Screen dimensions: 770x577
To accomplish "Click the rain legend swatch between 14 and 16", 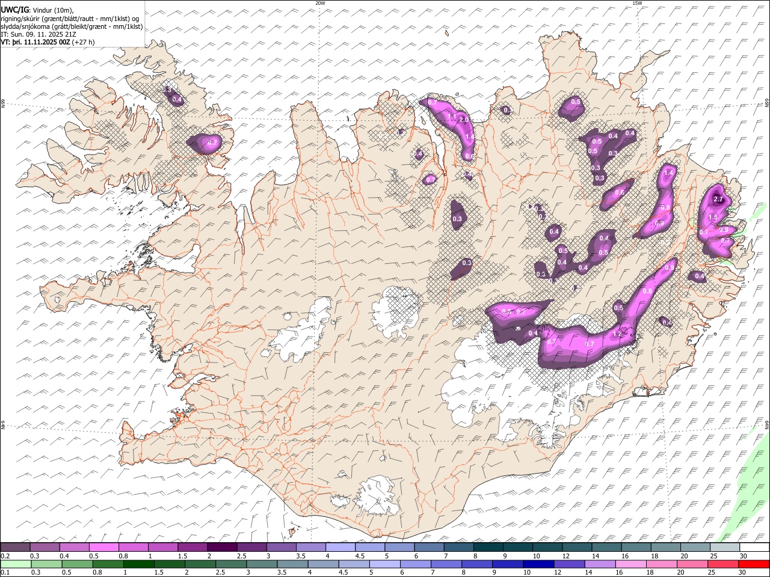I will 601,564.
